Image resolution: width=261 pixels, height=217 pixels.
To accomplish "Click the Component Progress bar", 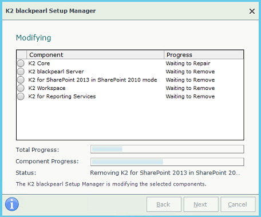I will [167, 162].
